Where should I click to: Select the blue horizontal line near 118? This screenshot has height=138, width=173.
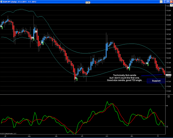[152, 75]
